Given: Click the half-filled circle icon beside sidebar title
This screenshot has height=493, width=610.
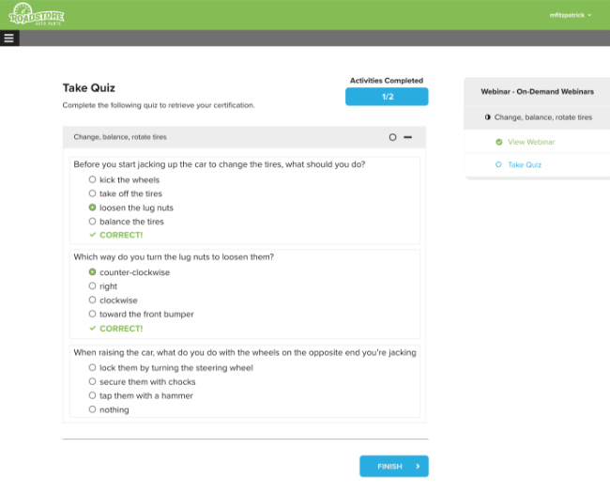Looking at the screenshot, I should [x=488, y=118].
